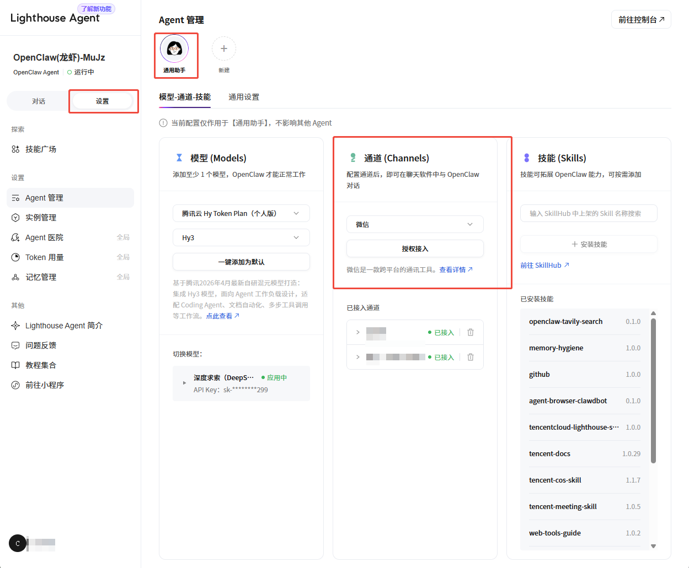Open the 微信 channel dropdown
689x568 pixels.
coord(415,224)
